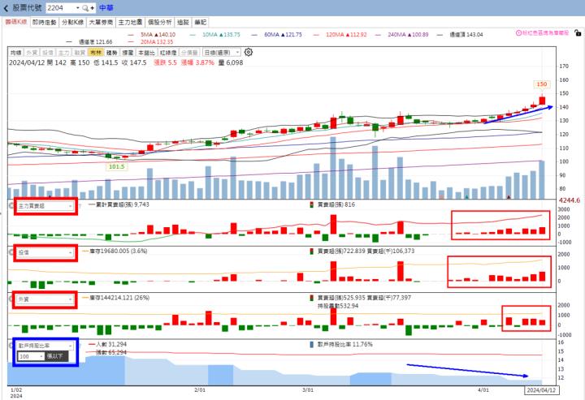This screenshot has height=400, width=585.
Task: Click the circular icon left of 投信 panel
Action: click(11, 252)
